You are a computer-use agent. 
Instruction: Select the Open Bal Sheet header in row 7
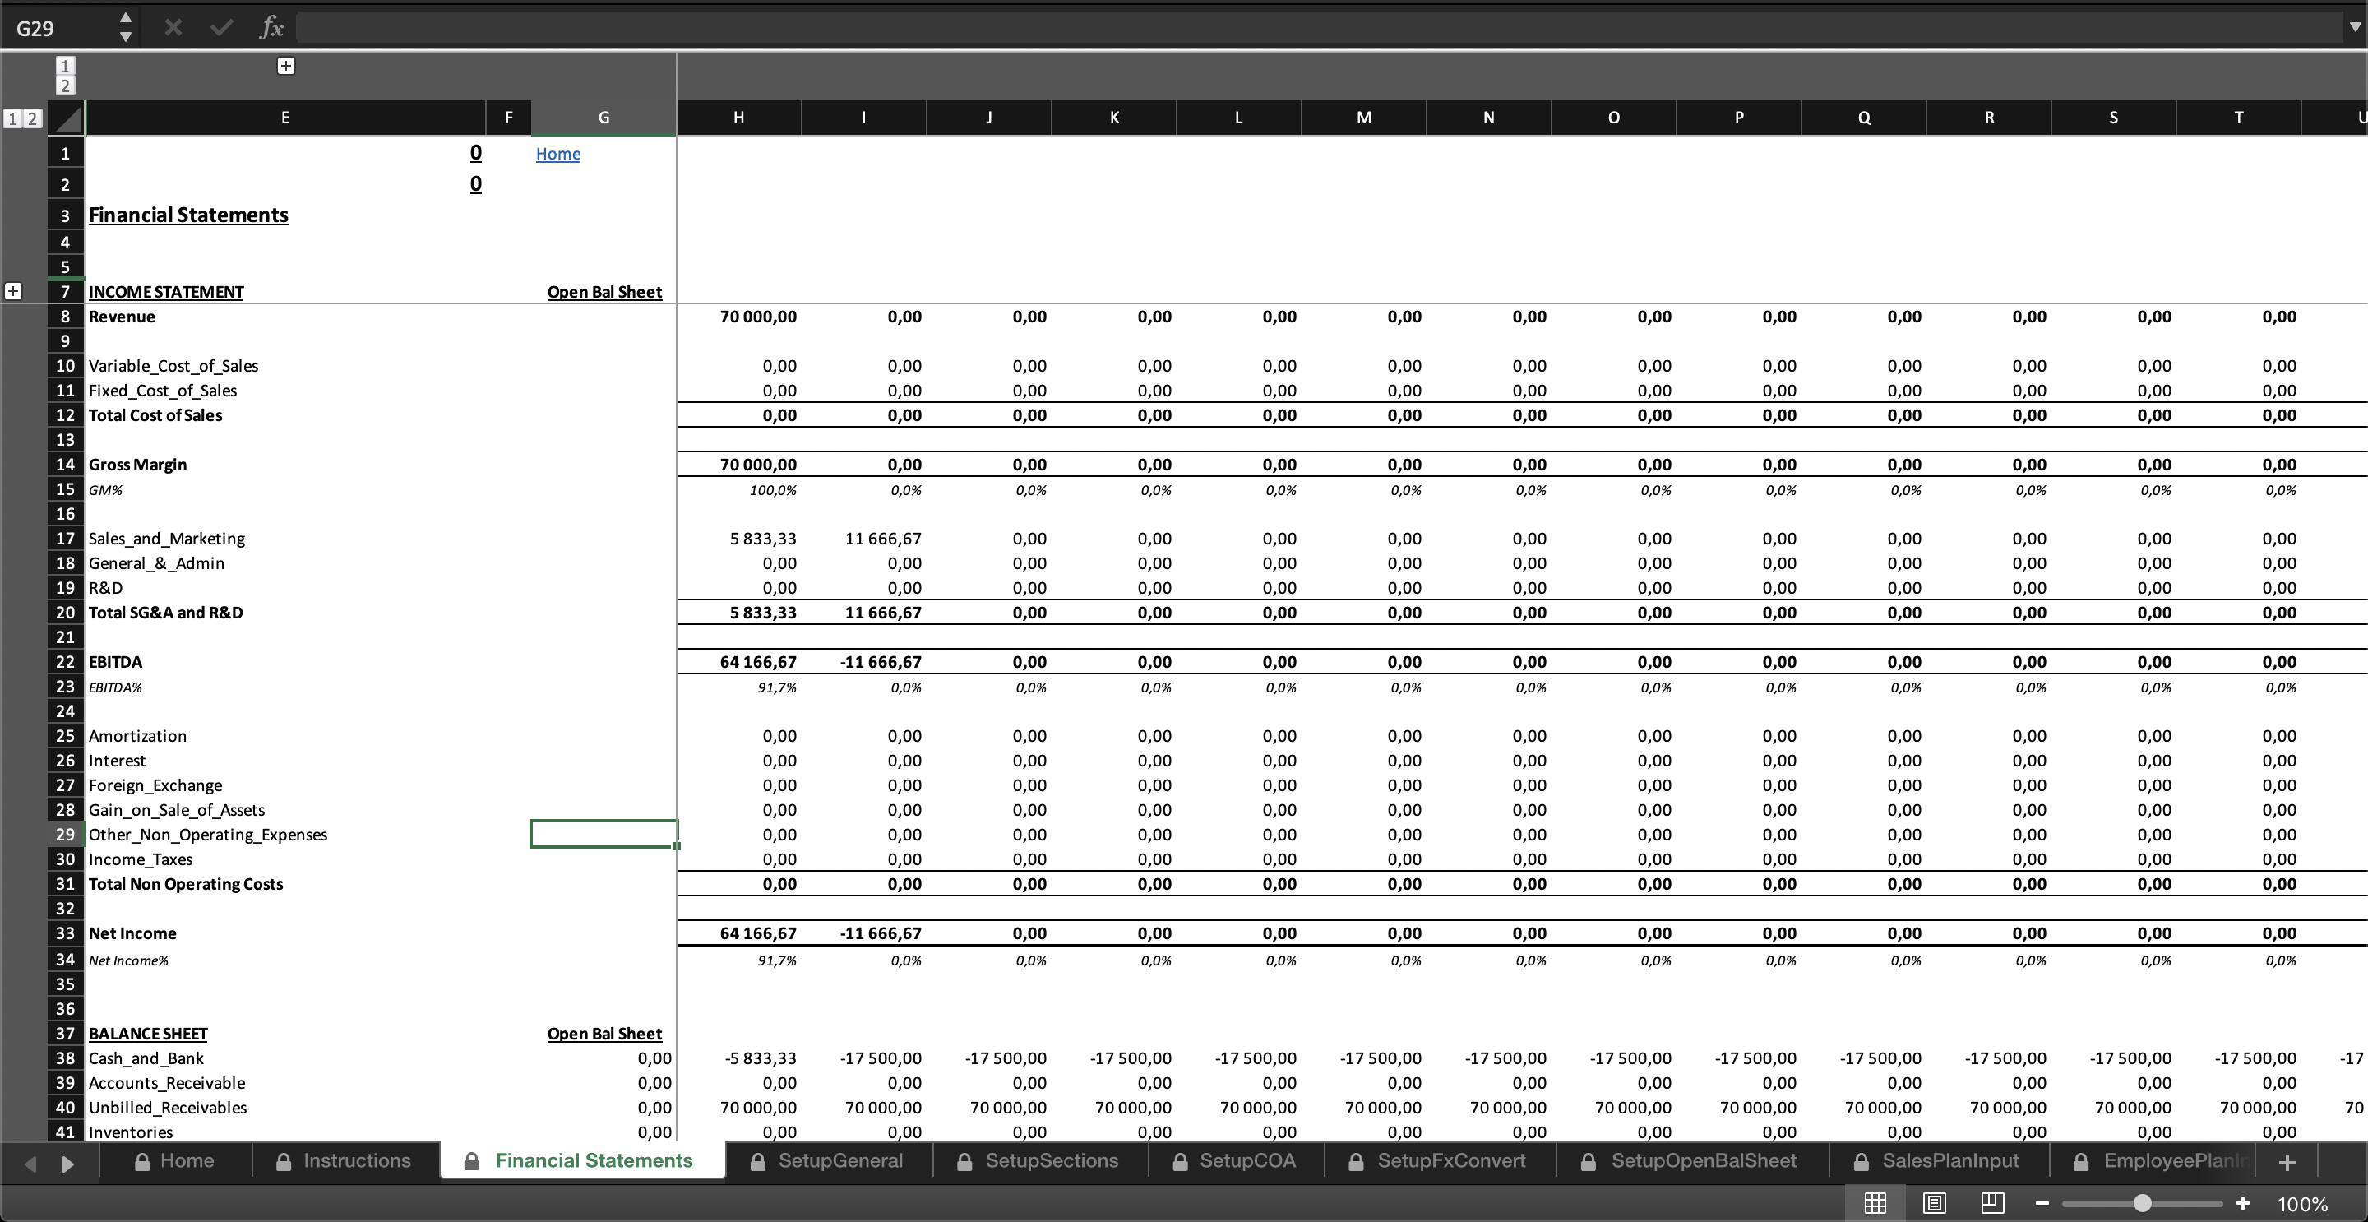coord(604,291)
